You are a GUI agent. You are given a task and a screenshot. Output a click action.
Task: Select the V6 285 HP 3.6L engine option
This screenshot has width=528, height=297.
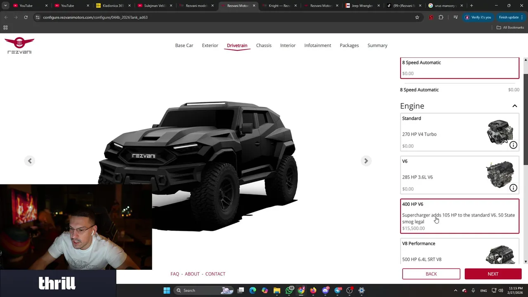tap(460, 175)
